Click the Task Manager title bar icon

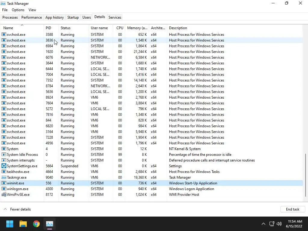(x=3, y=3)
